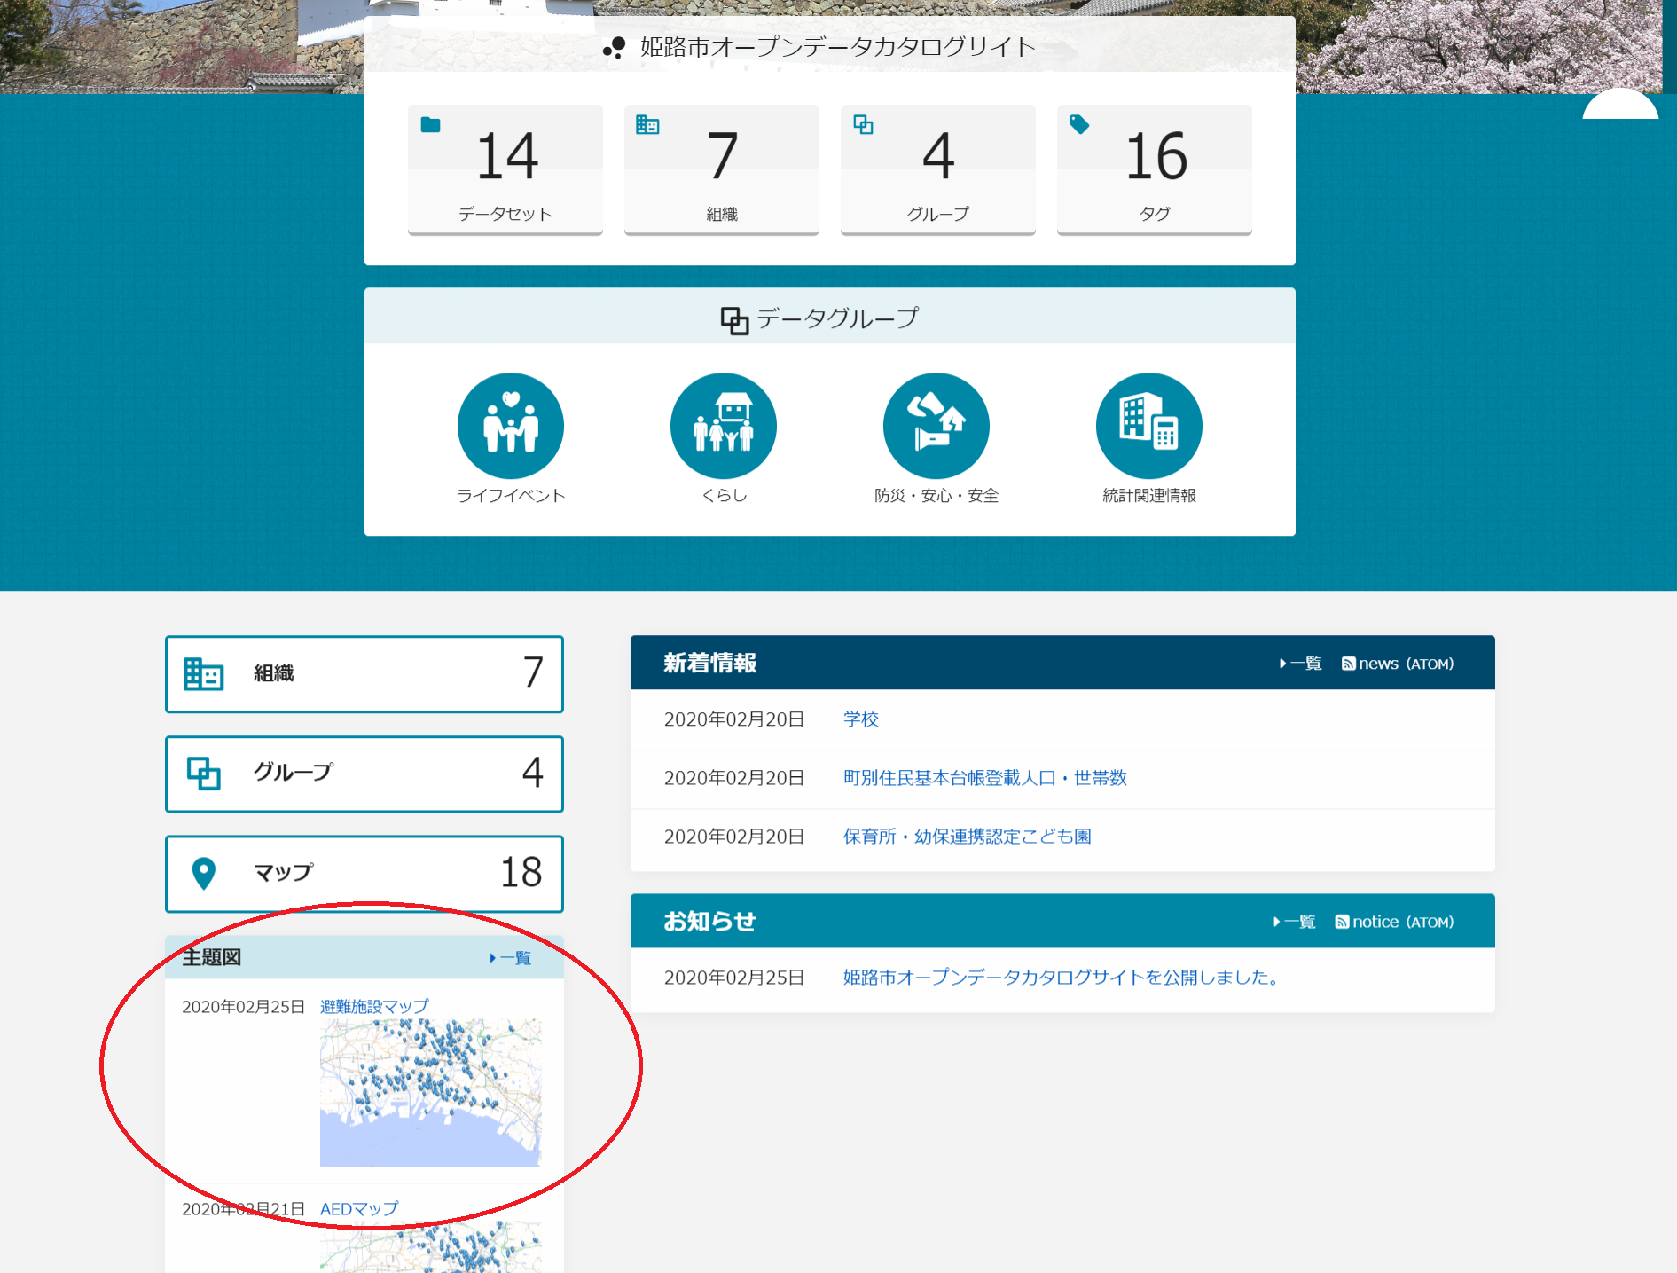
Task: Expand the お知らせ 一覧 list link
Action: (1295, 922)
